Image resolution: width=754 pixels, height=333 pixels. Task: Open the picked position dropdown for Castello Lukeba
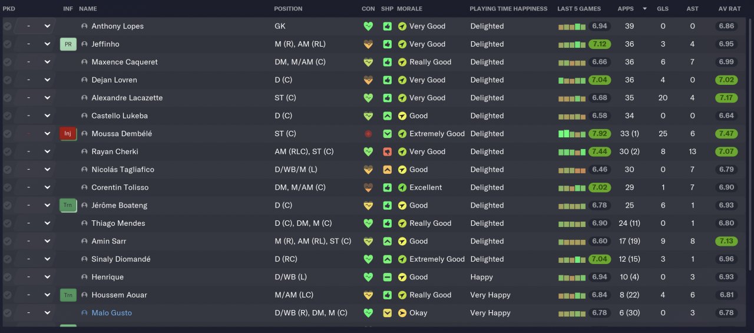47,116
